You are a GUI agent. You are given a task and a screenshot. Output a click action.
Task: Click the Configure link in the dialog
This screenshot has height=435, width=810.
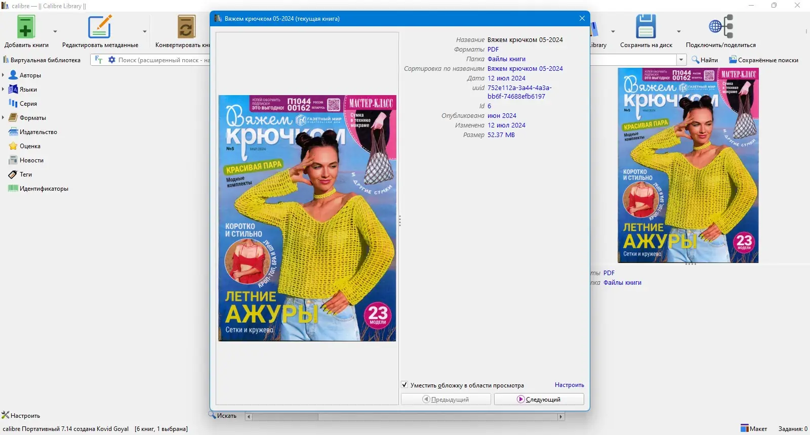point(570,385)
